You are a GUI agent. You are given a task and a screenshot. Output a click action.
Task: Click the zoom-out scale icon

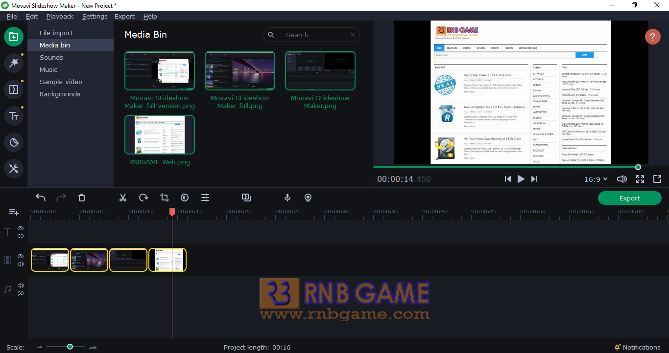coord(40,347)
